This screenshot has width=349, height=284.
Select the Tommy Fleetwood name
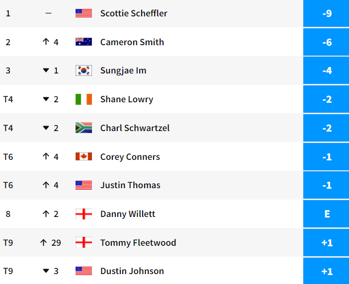click(x=138, y=243)
